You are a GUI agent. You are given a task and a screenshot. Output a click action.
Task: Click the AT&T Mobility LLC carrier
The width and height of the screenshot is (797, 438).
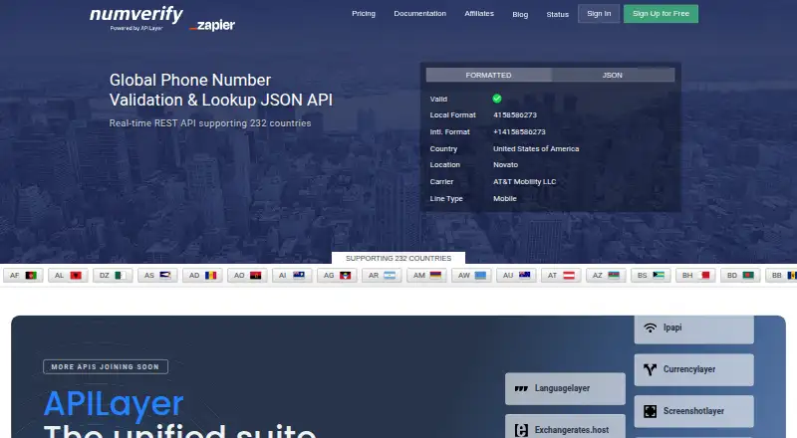click(x=525, y=181)
